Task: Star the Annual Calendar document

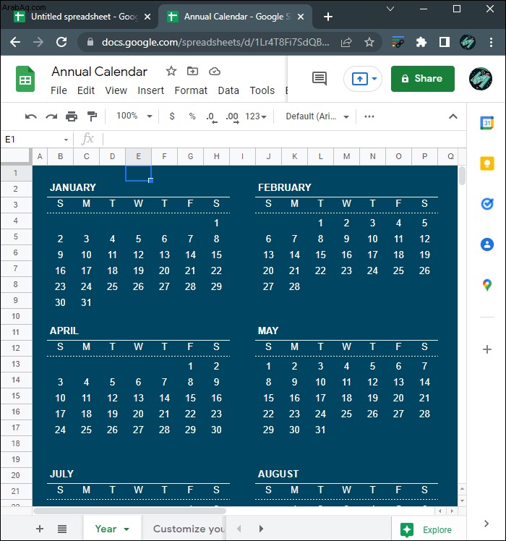Action: tap(171, 71)
